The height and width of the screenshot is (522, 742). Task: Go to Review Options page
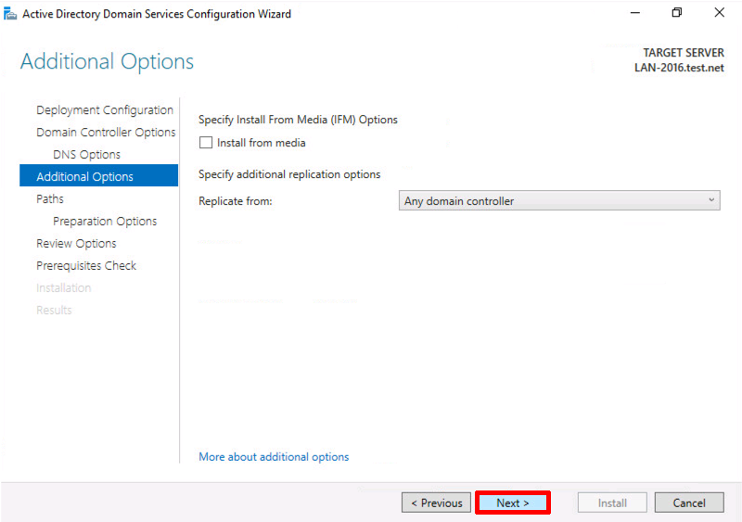pyautogui.click(x=76, y=243)
